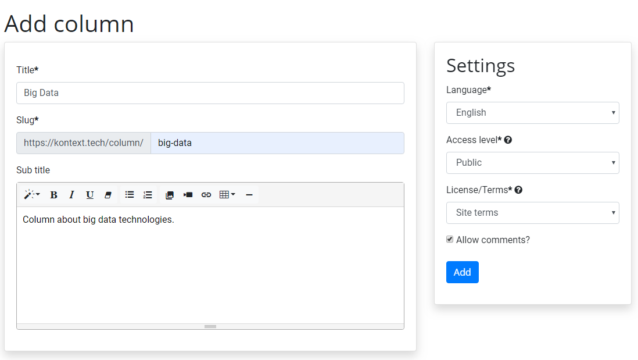Open the License/Terms dropdown
This screenshot has width=638, height=360.
tap(533, 213)
